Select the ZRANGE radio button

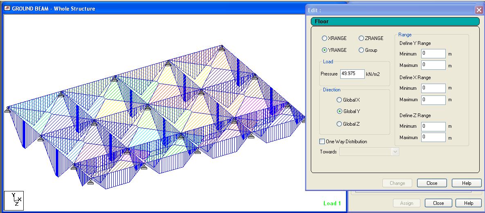(361, 38)
